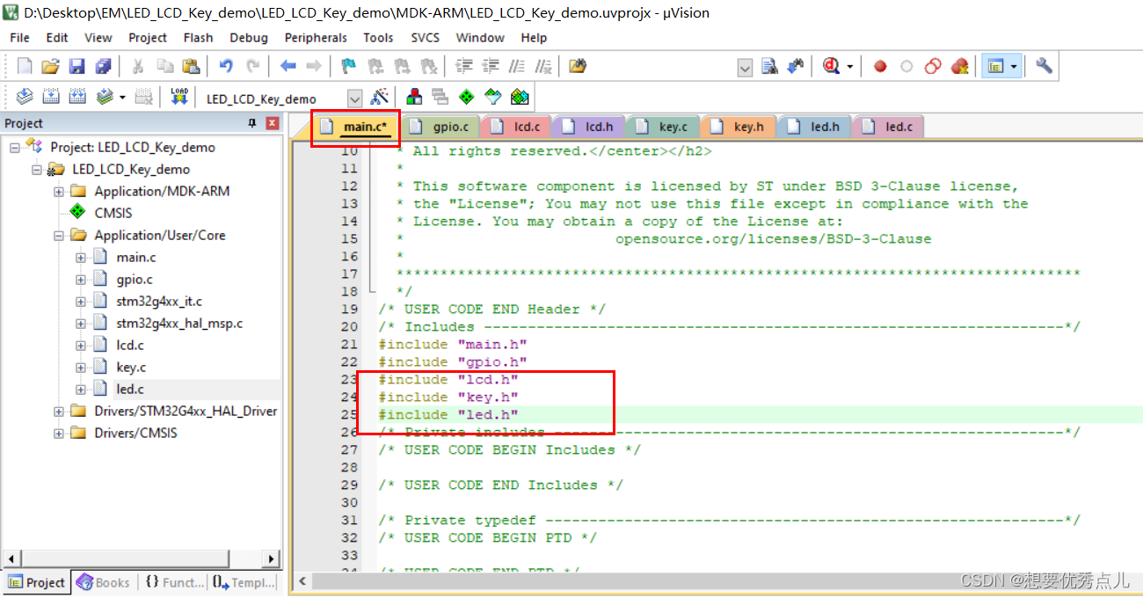Switch to the Books panel at bottom
Screen dimensions: 1143x598
coord(103,582)
